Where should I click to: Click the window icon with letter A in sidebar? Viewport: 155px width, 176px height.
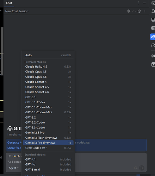(x=153, y=64)
